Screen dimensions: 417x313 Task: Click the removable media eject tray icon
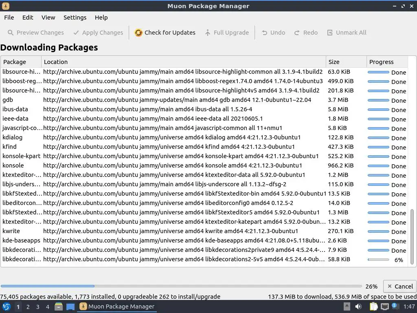coord(347,306)
